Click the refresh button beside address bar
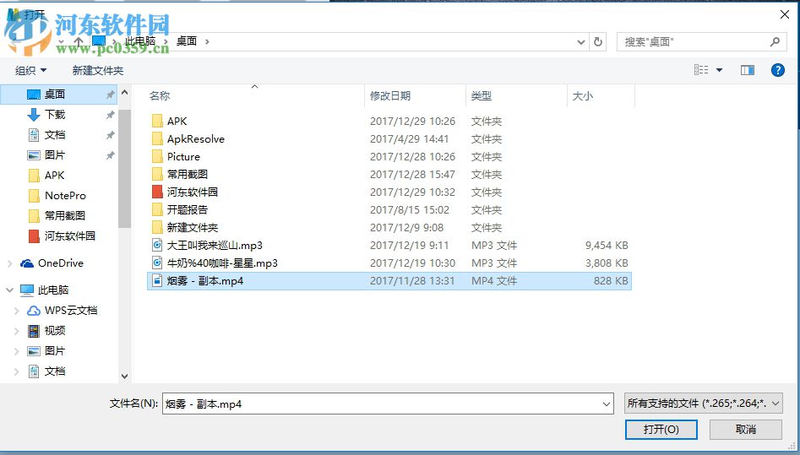Image resolution: width=800 pixels, height=455 pixels. (598, 42)
